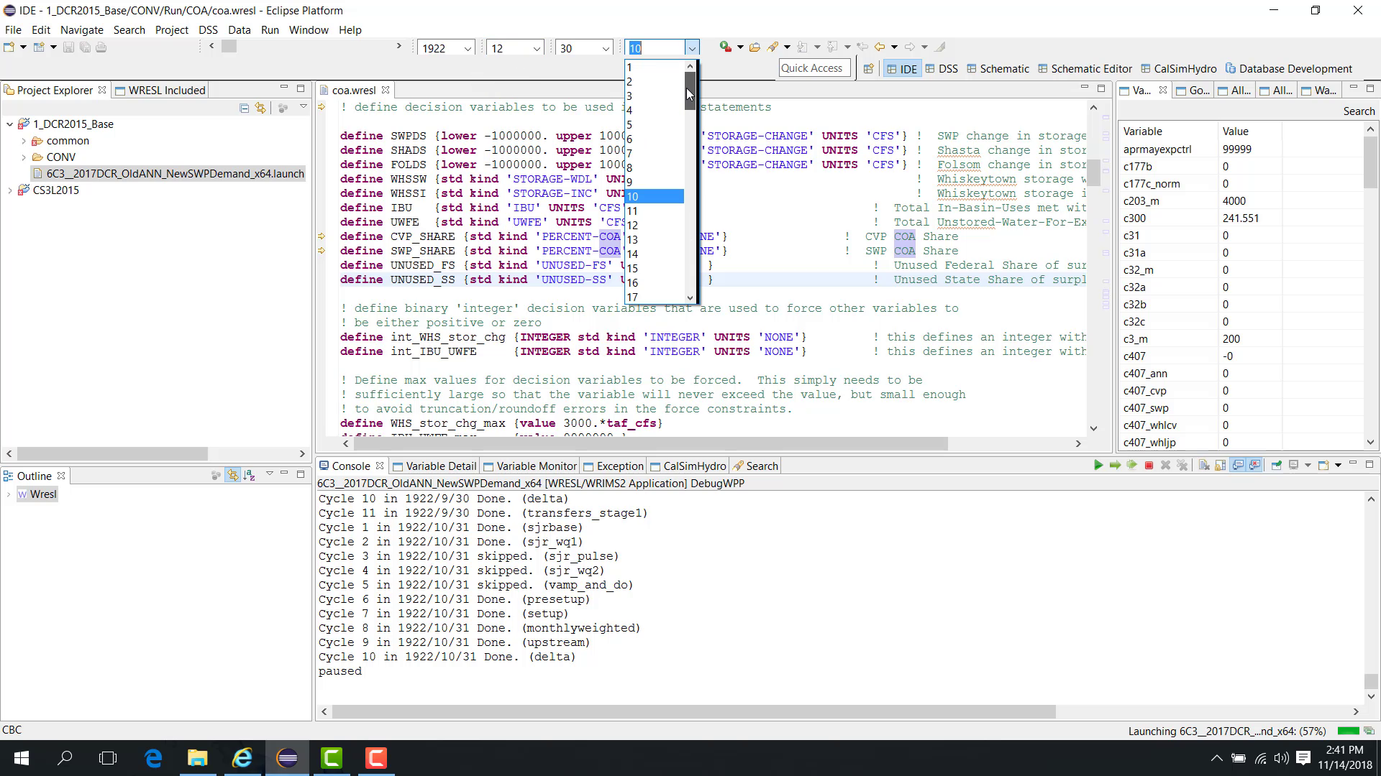Click the Clear Console icon
Image resolution: width=1381 pixels, height=776 pixels.
click(x=1204, y=466)
